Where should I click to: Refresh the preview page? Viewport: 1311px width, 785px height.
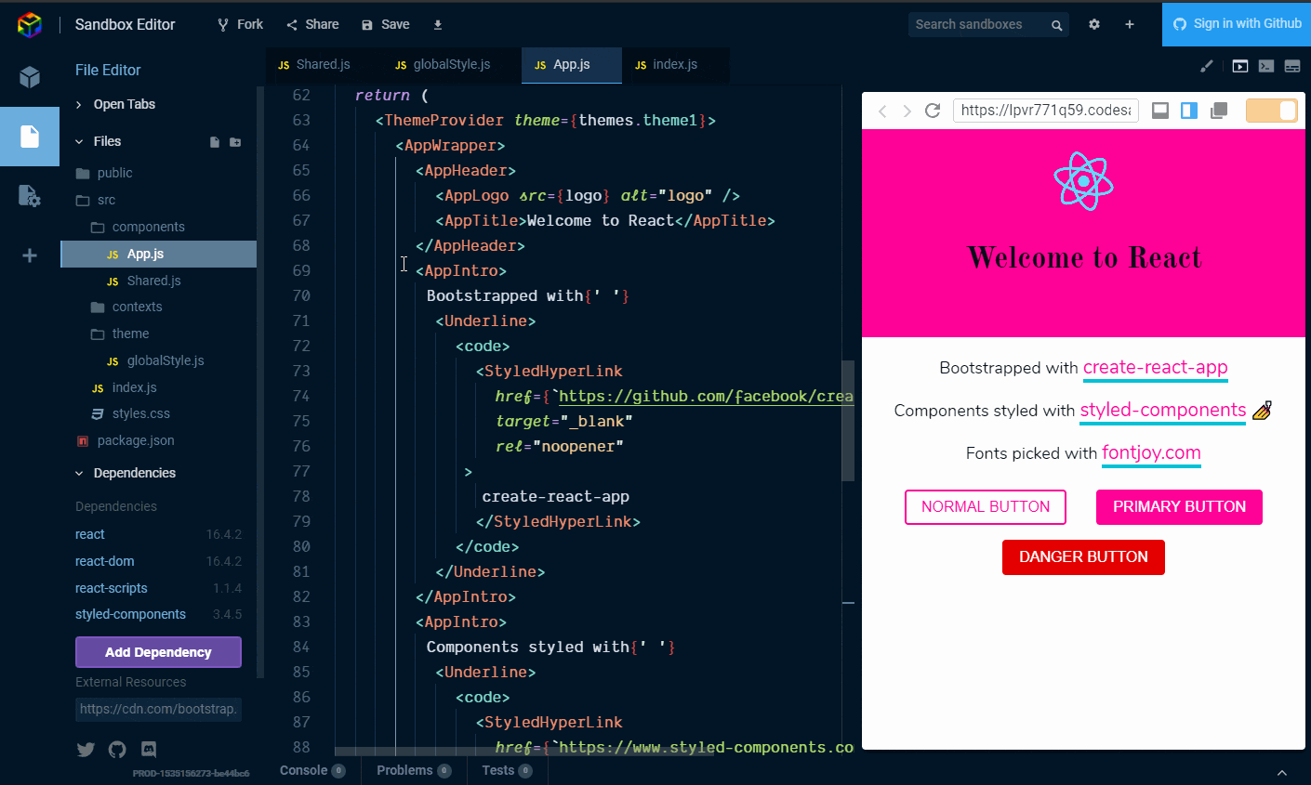coord(933,111)
